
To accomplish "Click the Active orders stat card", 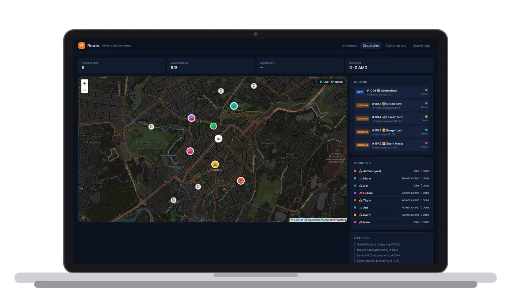I will pos(122,66).
